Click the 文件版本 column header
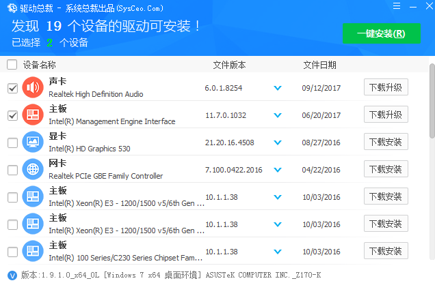The width and height of the screenshot is (435, 283). [229, 65]
